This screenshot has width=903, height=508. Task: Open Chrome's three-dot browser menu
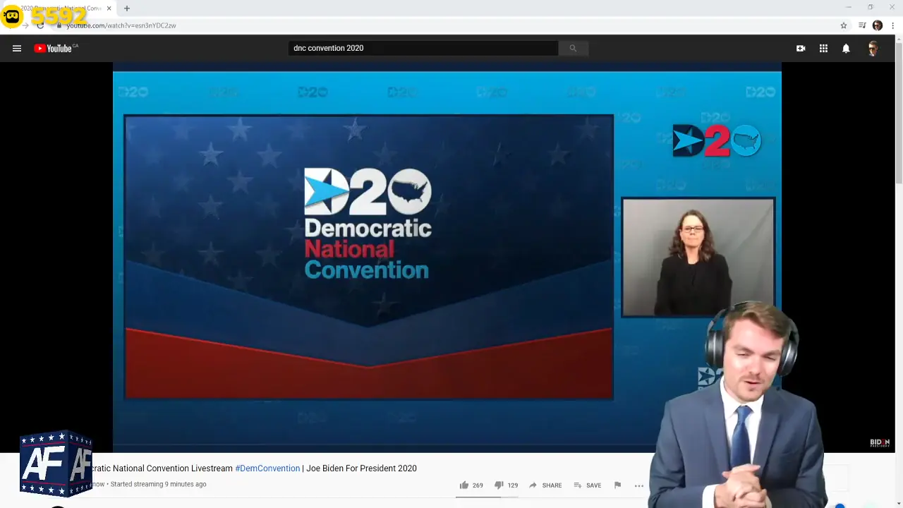pos(894,25)
